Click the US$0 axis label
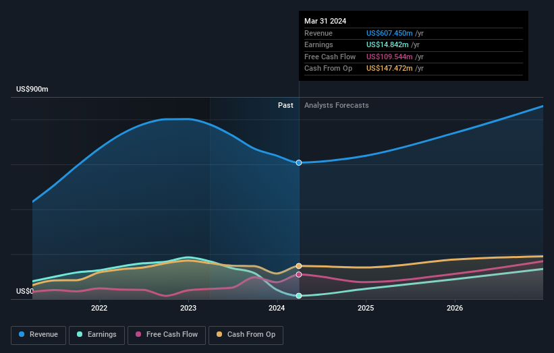The height and width of the screenshot is (353, 554). tap(25, 291)
